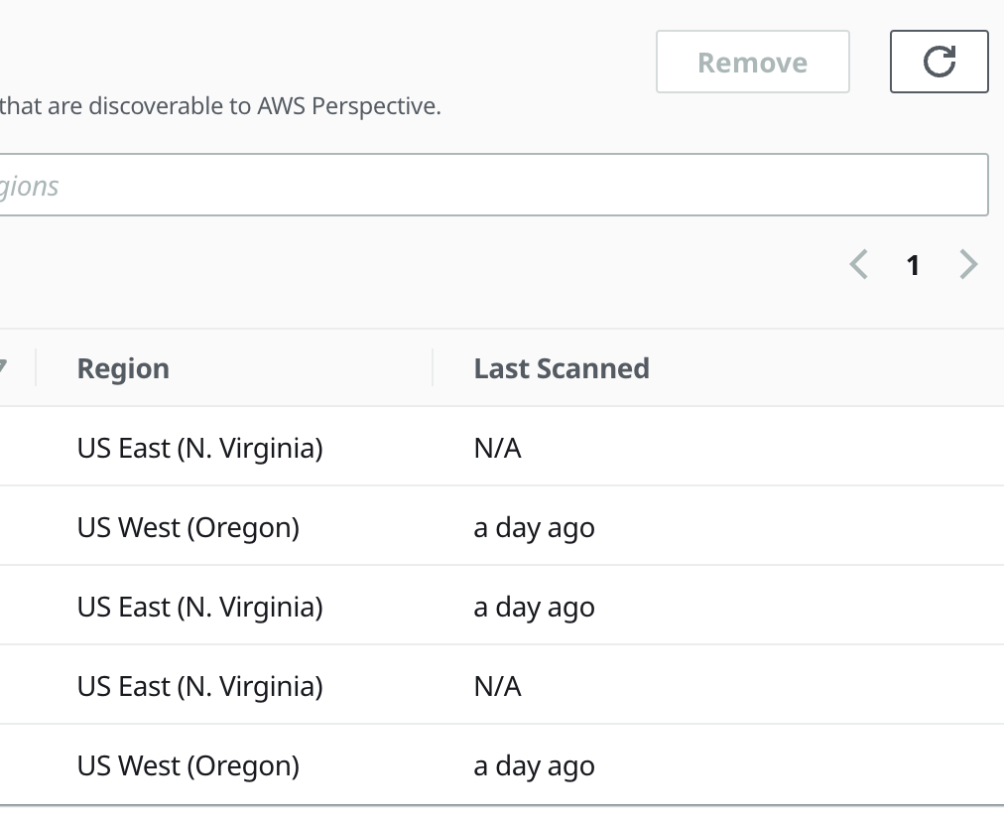
Task: Focus the regions search input field
Action: [x=494, y=186]
